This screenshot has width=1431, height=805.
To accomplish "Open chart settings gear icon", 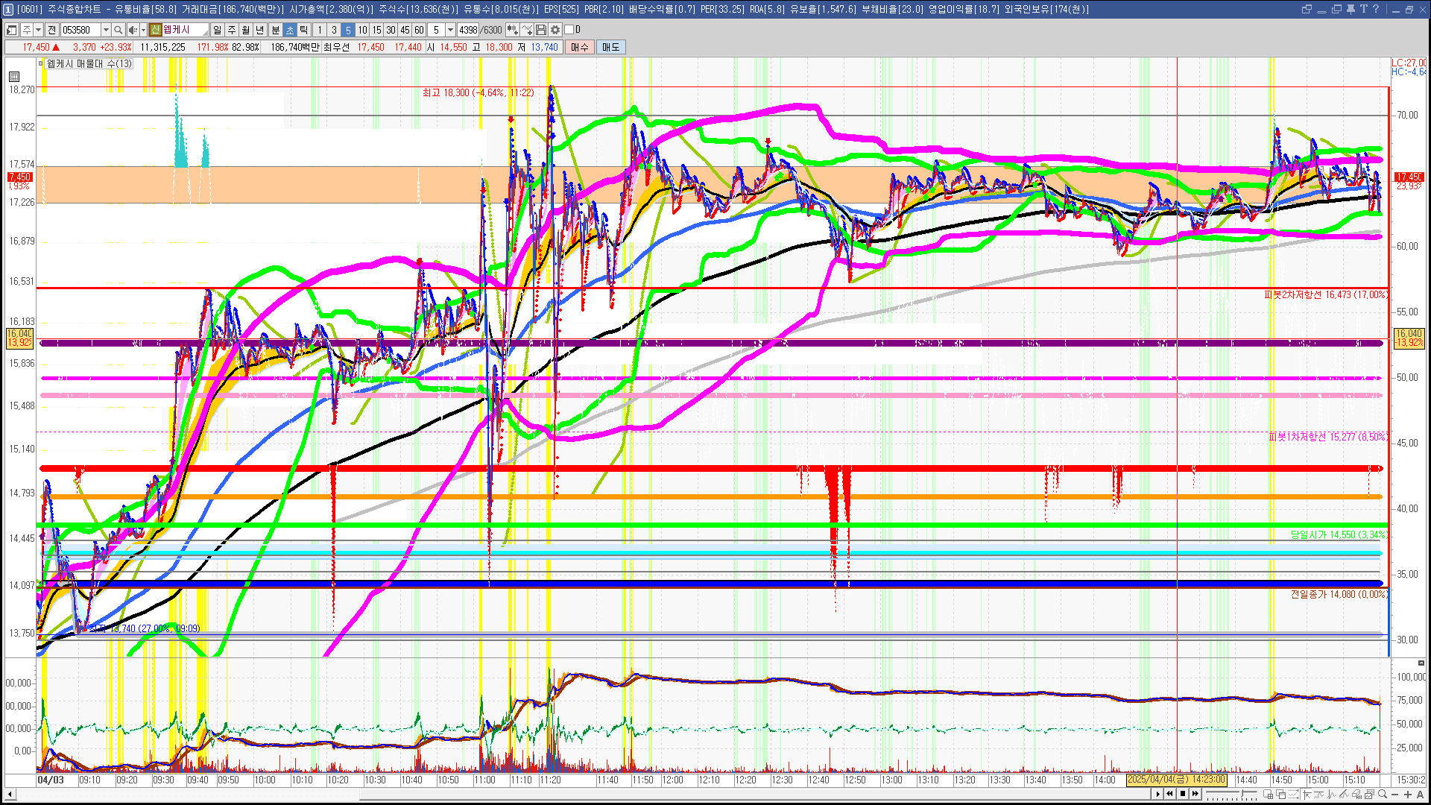I will point(555,30).
